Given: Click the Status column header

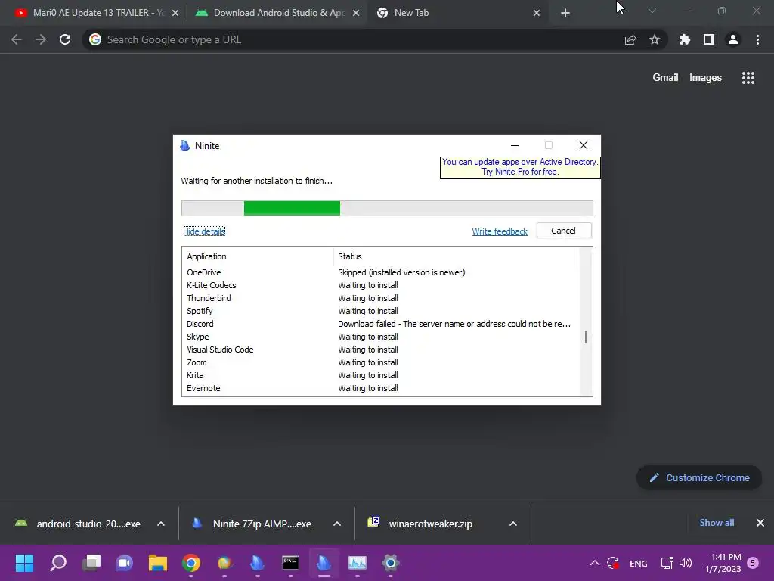Looking at the screenshot, I should point(455,256).
